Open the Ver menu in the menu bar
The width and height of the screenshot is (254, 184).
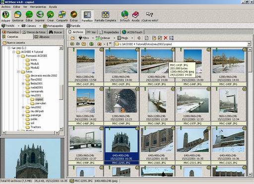(25, 7)
